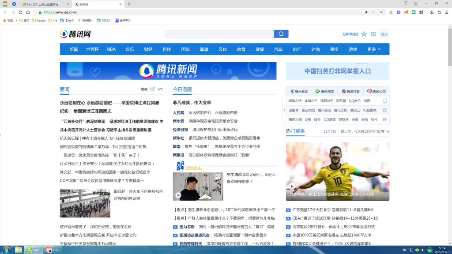Click the blue search magnifier button

click(281, 34)
